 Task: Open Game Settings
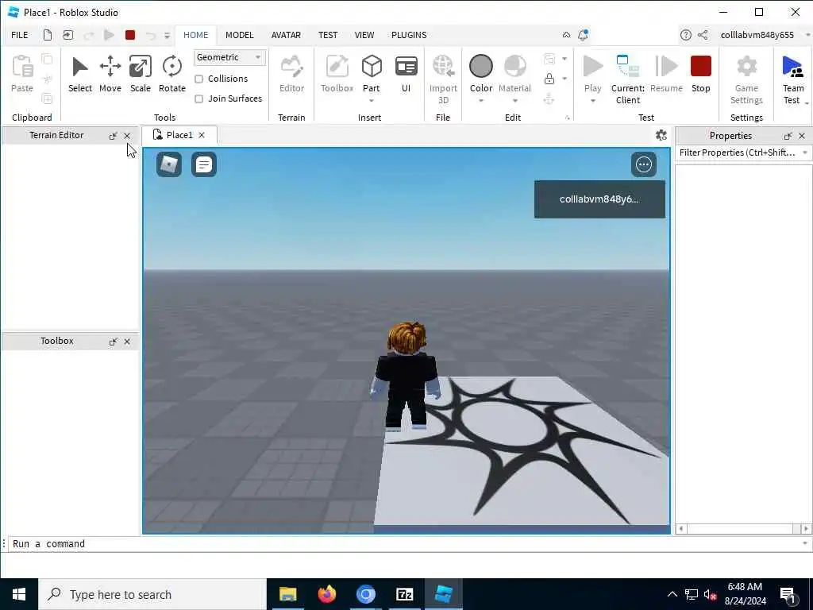[x=746, y=79]
